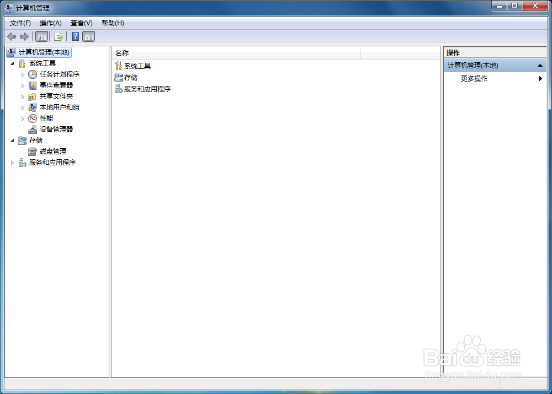Click the Export list toolbar icon

[59, 36]
